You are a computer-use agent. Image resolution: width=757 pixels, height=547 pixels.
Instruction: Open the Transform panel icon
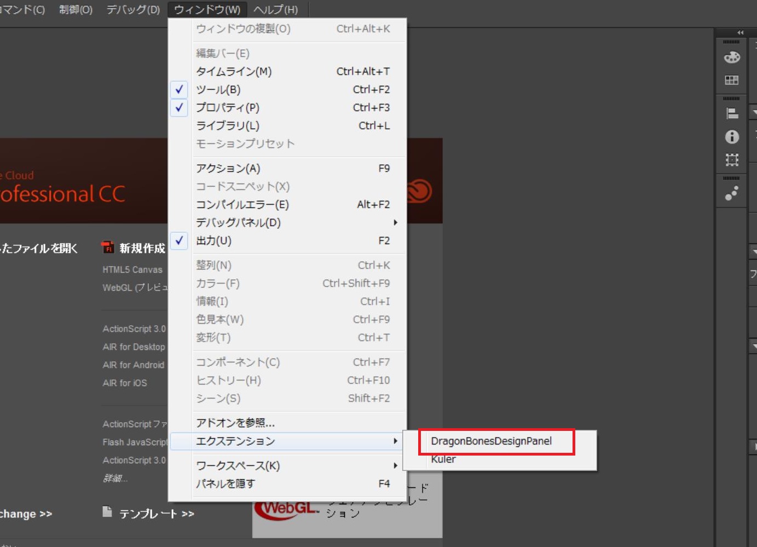click(x=732, y=160)
